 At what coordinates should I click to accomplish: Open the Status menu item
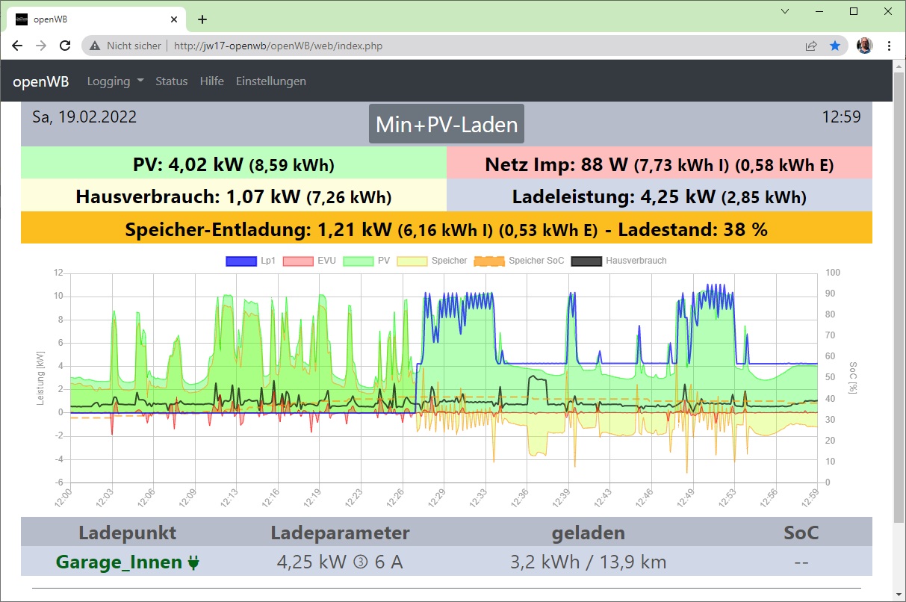coord(171,81)
